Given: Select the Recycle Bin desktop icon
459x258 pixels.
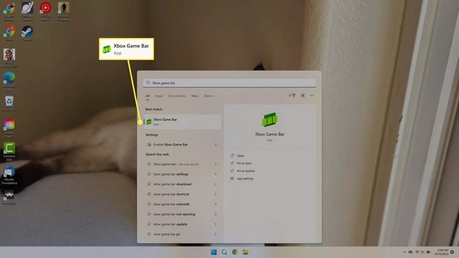Looking at the screenshot, I should [9, 103].
